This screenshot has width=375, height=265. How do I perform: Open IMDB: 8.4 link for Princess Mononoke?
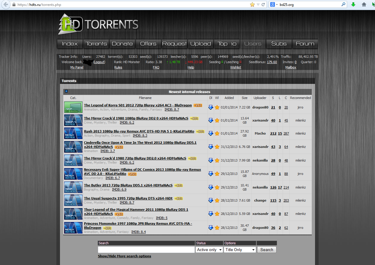pyautogui.click(x=139, y=232)
